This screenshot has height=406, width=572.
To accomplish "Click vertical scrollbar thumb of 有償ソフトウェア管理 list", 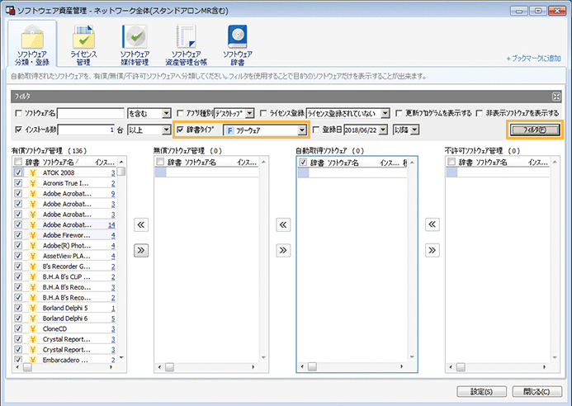I will pyautogui.click(x=122, y=172).
